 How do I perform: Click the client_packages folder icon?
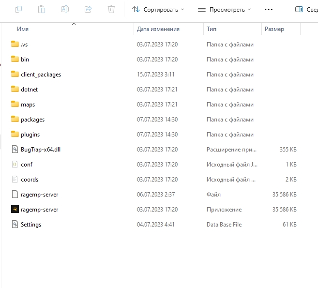15,75
